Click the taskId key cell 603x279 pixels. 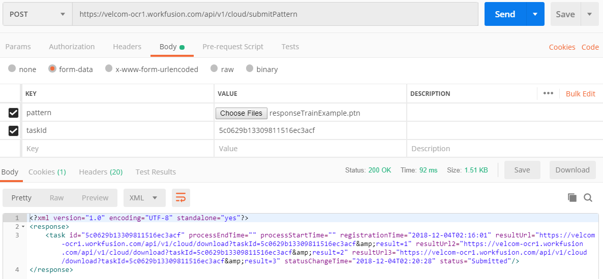(x=117, y=131)
